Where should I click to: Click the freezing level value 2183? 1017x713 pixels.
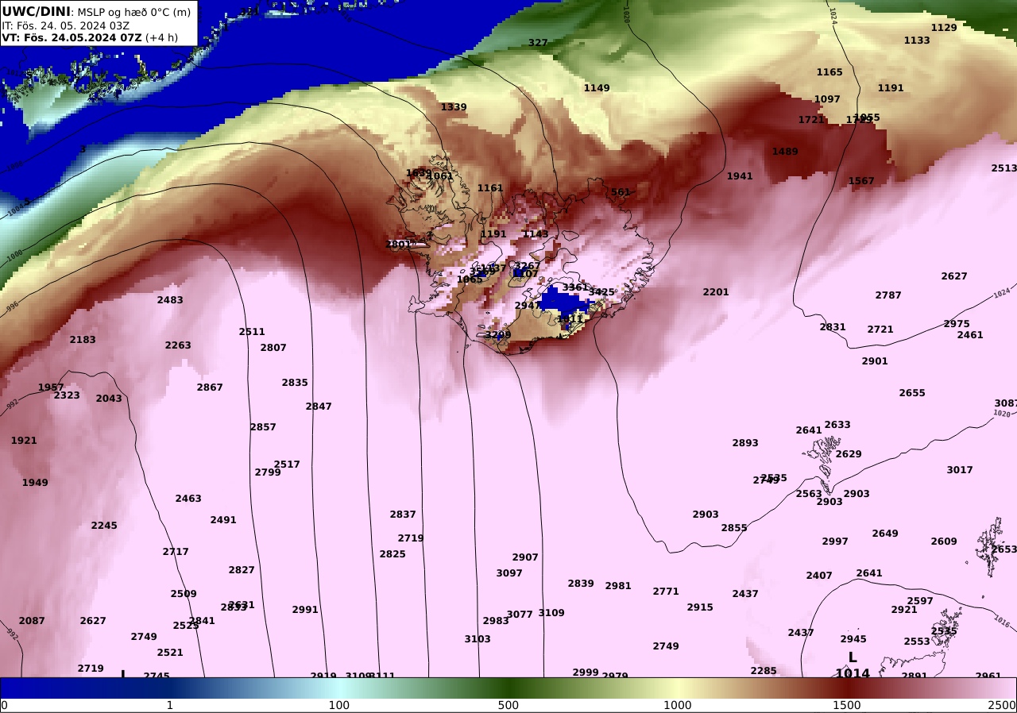[83, 340]
